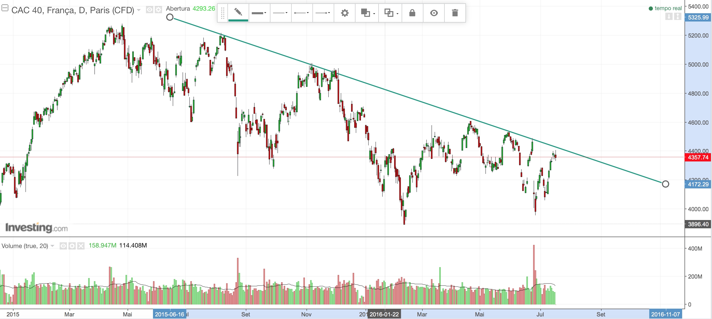The image size is (712, 319).
Task: Click the toolbar drag handle dots
Action: click(x=222, y=13)
